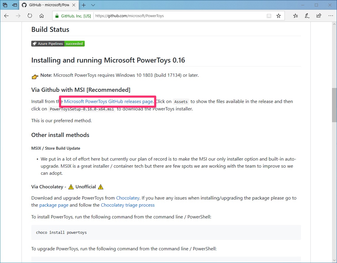The width and height of the screenshot is (337, 263).
Task: Close the GitHub microsoft/PowerToys tab
Action: 74,5
